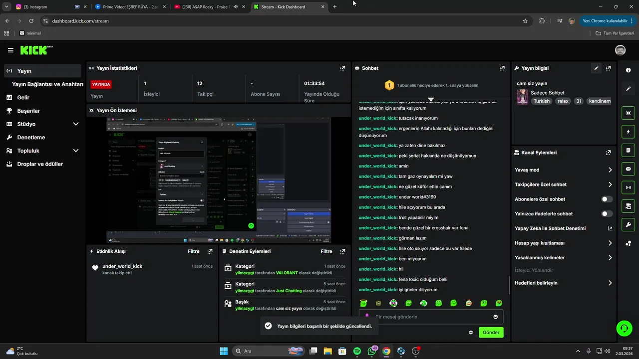Open Yasaklanmış kelimeler options chevron
This screenshot has width=639, height=359.
click(610, 258)
